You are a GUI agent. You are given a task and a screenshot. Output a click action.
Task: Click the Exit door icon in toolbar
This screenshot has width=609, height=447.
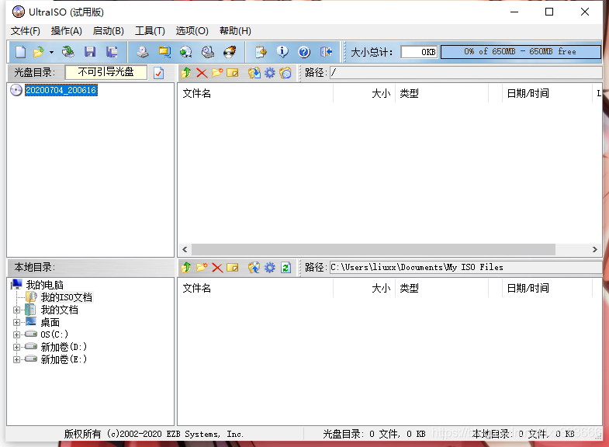point(326,52)
